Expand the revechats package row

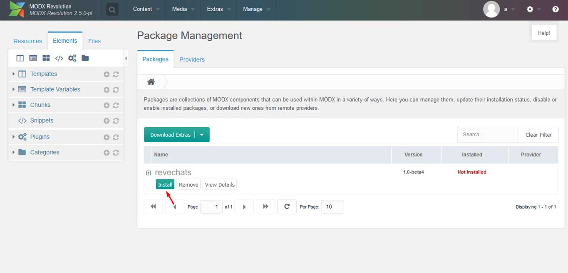(149, 173)
